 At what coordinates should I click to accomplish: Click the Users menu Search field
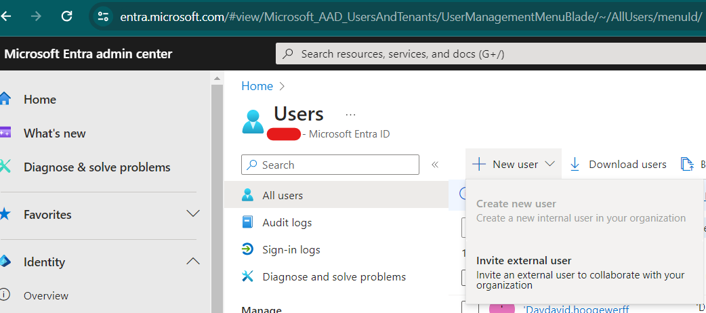tap(331, 165)
